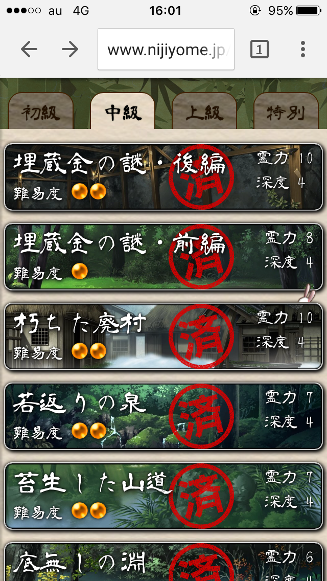Tap the browser forward arrow
Image resolution: width=327 pixels, height=581 pixels.
point(70,49)
